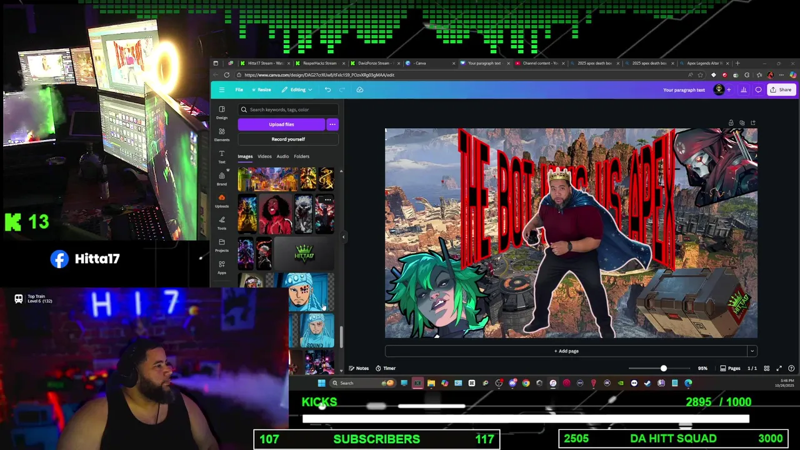This screenshot has height=450, width=800.
Task: Click the Share button
Action: point(781,89)
